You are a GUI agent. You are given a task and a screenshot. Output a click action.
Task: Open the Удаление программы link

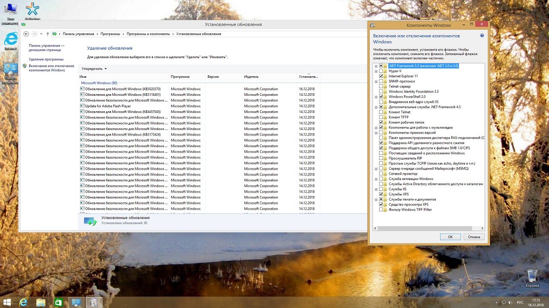[x=46, y=59]
